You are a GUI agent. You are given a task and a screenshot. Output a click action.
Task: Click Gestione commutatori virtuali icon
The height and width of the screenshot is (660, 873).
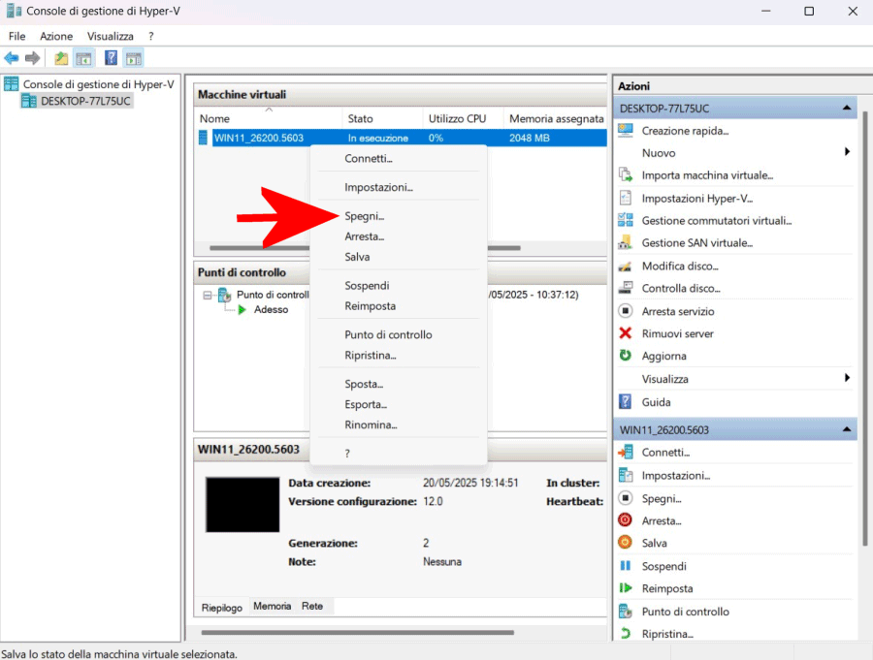click(626, 220)
